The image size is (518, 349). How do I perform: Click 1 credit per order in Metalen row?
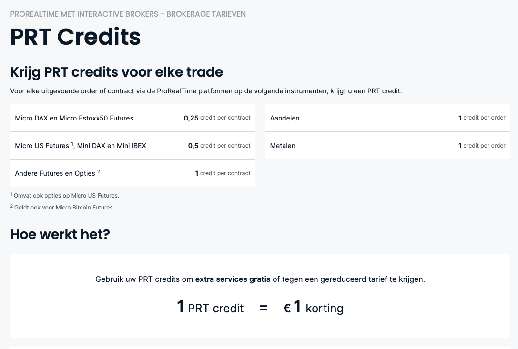482,146
